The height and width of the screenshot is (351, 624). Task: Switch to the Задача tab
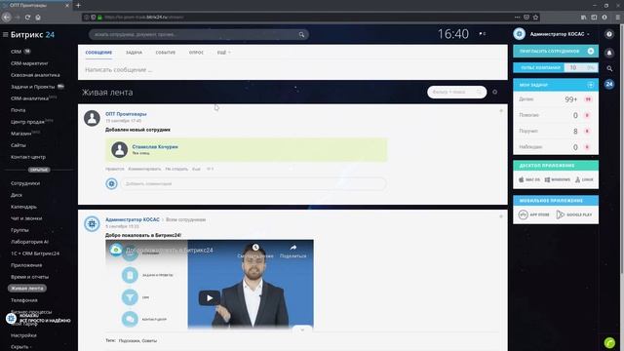click(134, 53)
